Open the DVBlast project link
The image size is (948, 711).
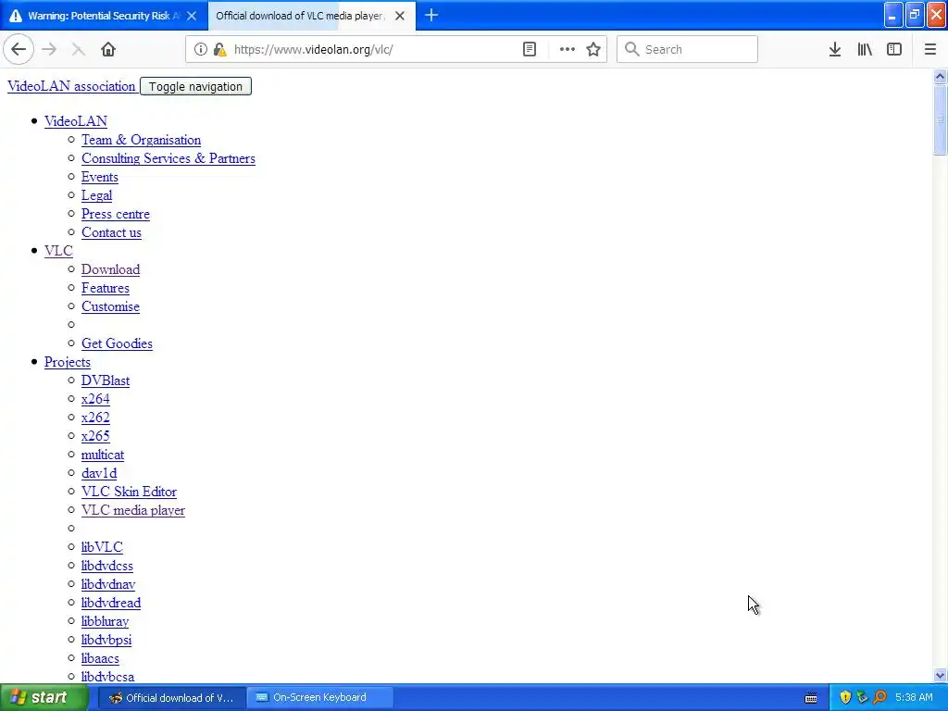coord(106,380)
